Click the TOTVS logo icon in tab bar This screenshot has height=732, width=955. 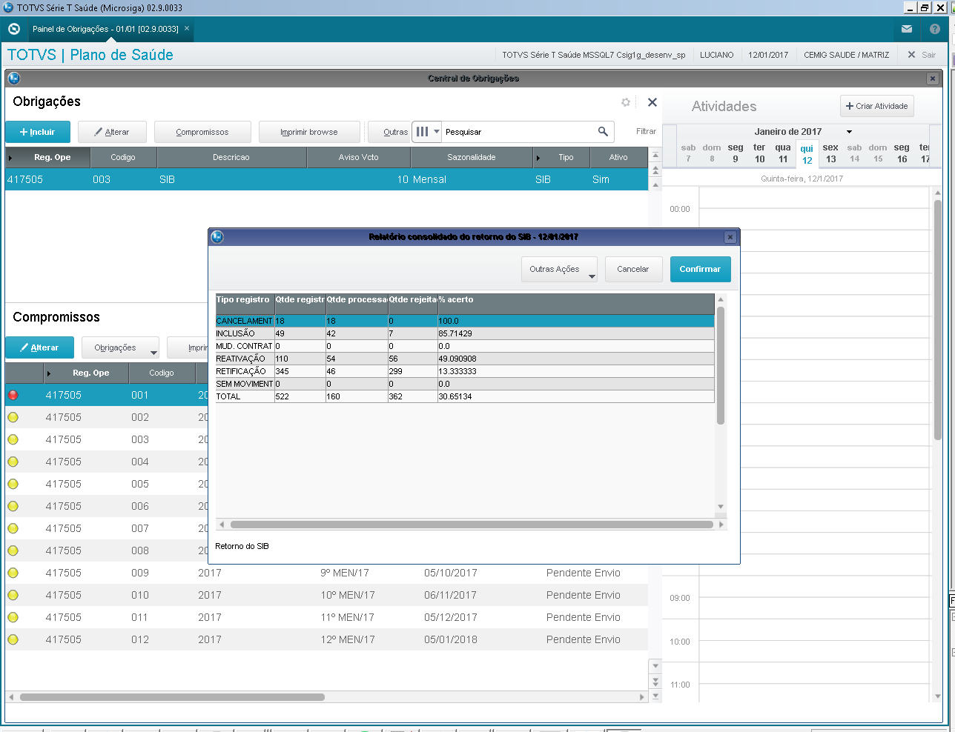(13, 29)
